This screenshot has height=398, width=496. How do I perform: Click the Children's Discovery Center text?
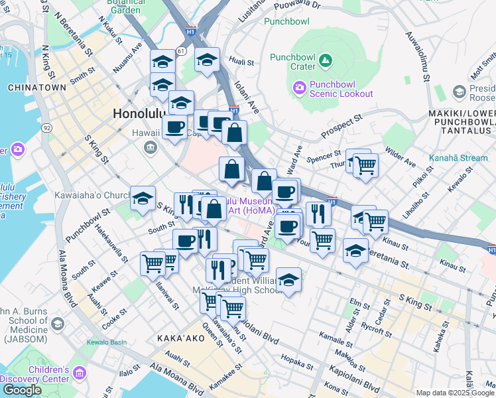(x=34, y=374)
